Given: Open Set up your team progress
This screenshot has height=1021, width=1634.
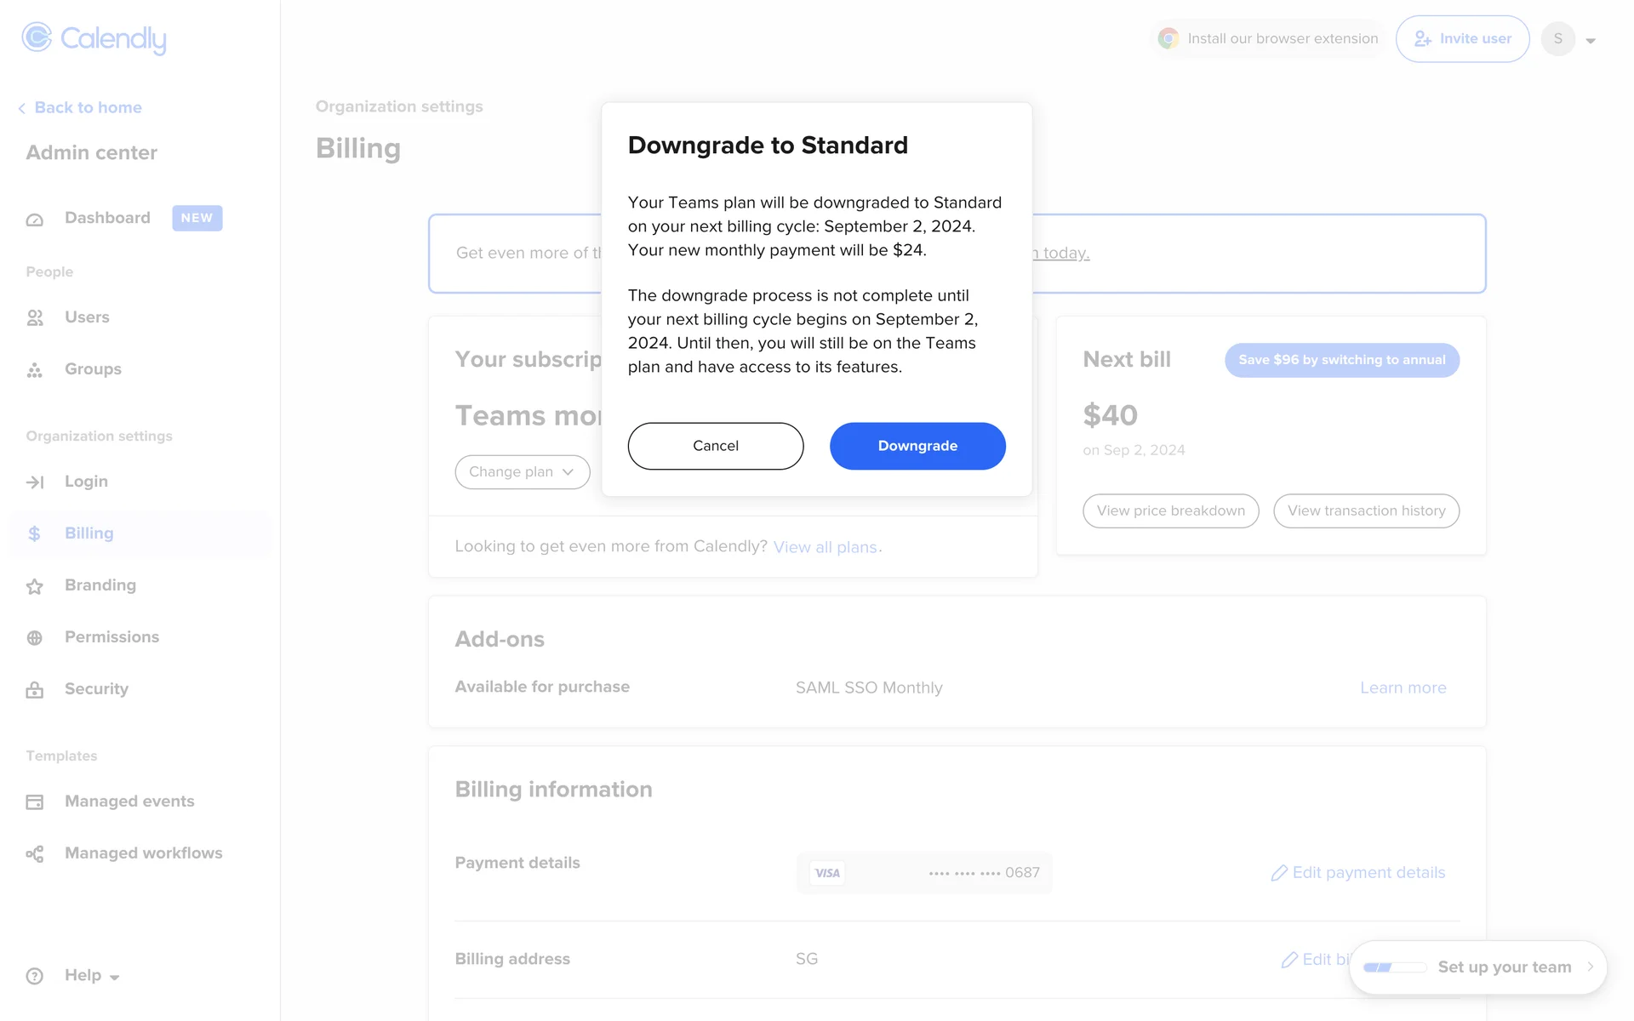Looking at the screenshot, I should [1478, 967].
